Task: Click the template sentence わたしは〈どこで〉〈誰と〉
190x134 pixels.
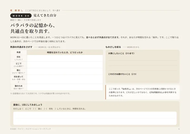Action: (49, 109)
